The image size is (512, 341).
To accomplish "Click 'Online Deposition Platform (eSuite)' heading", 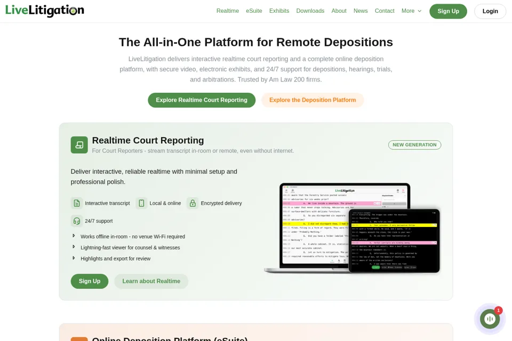I will 170,339.
